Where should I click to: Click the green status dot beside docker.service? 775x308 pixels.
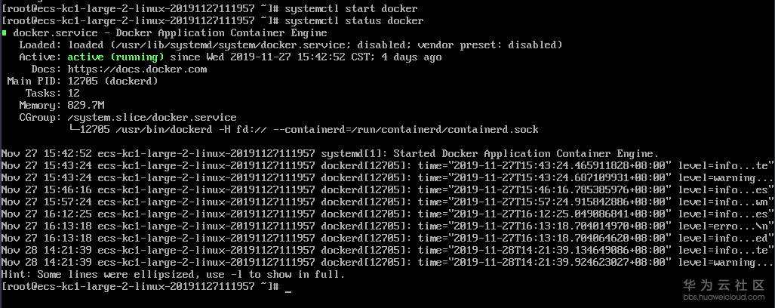[5, 33]
